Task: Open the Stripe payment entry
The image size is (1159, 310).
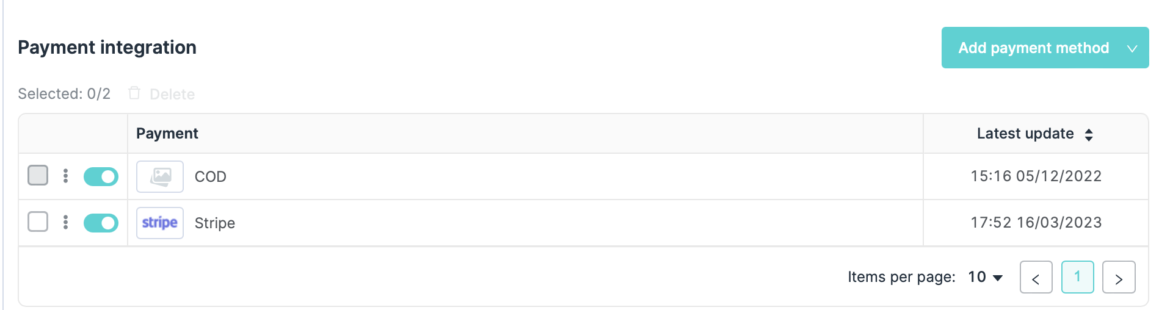Action: pyautogui.click(x=215, y=223)
